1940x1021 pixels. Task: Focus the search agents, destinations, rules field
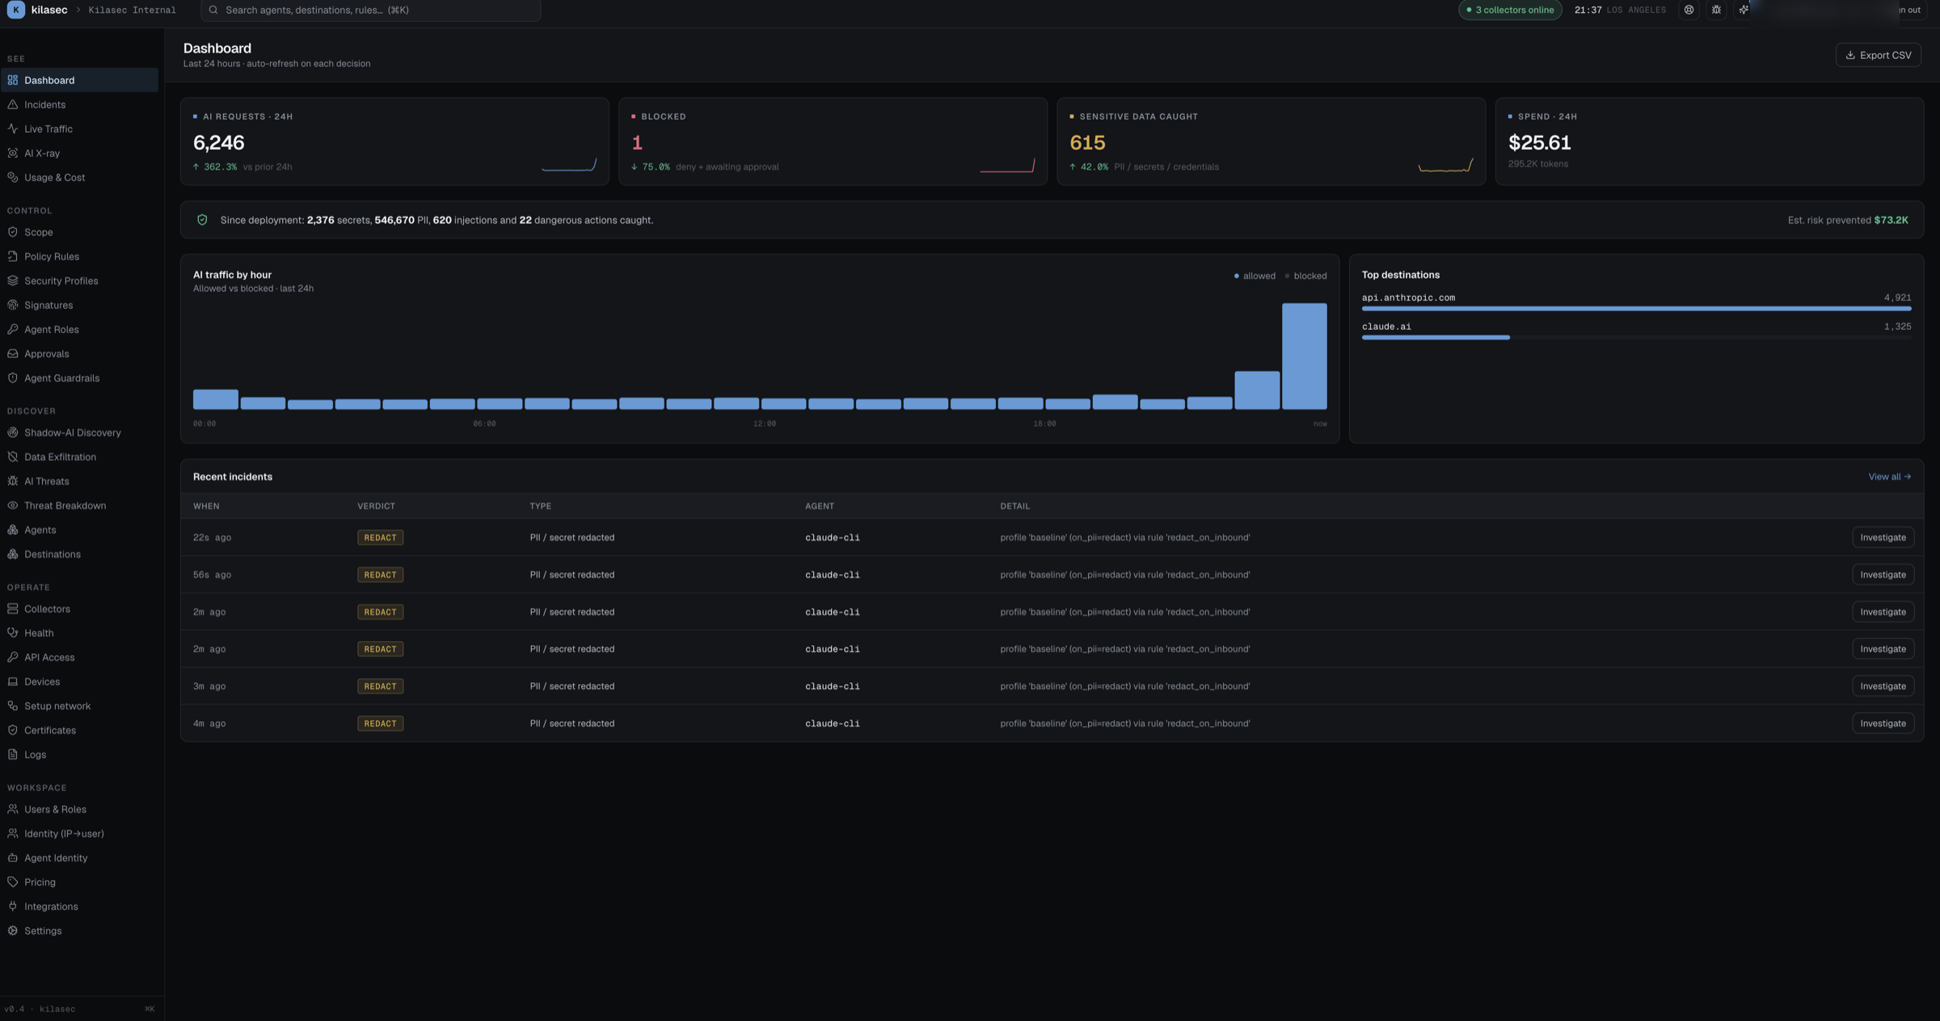(x=370, y=10)
